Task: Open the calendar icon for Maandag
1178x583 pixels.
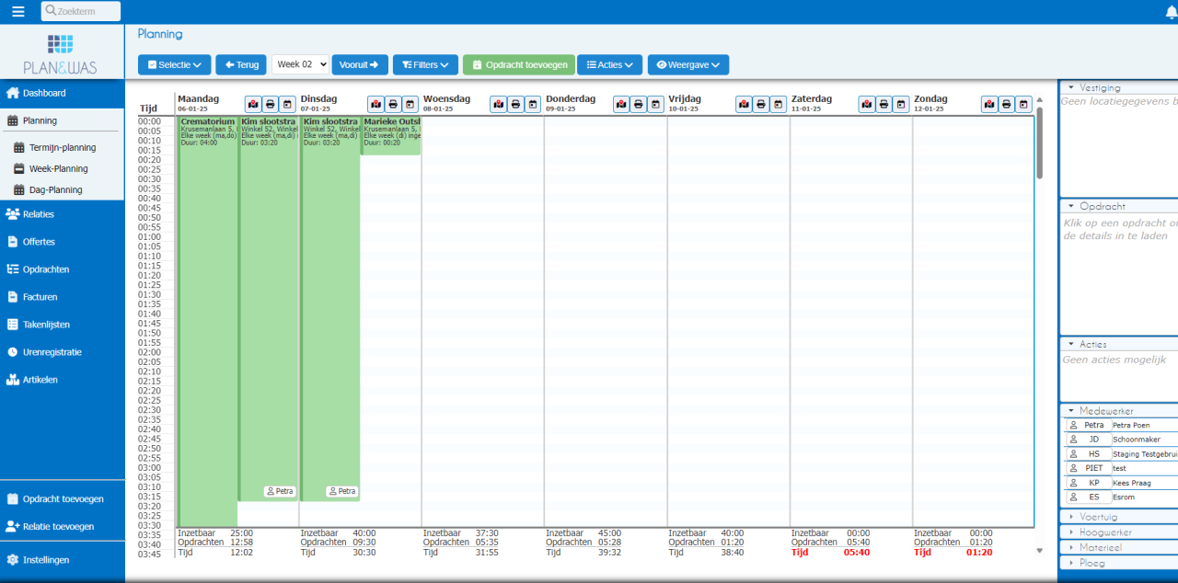Action: (x=287, y=104)
